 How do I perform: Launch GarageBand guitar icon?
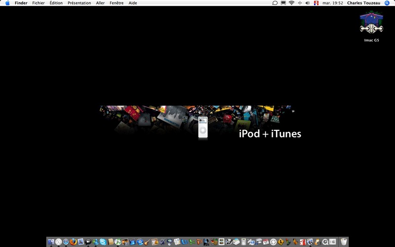(147, 242)
